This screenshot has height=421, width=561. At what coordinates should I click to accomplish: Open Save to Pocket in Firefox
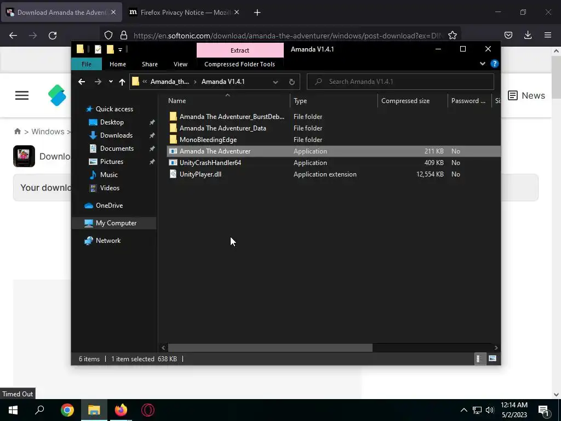coord(508,35)
